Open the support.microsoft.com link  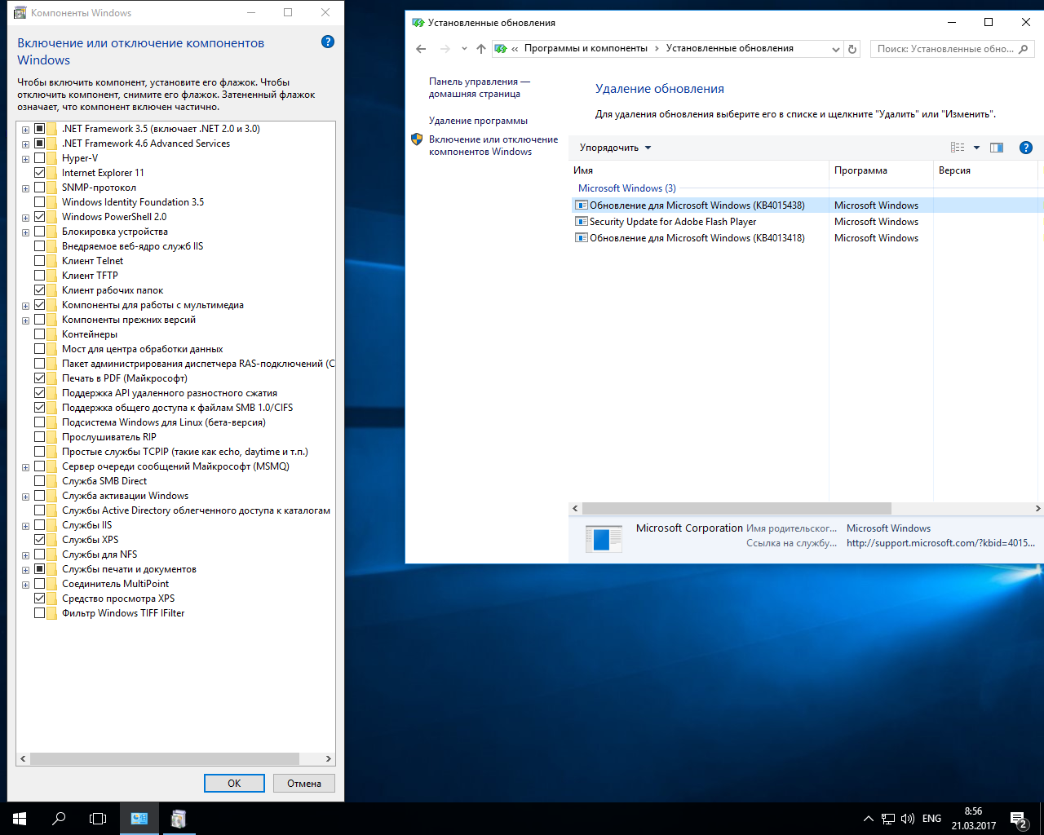[940, 543]
